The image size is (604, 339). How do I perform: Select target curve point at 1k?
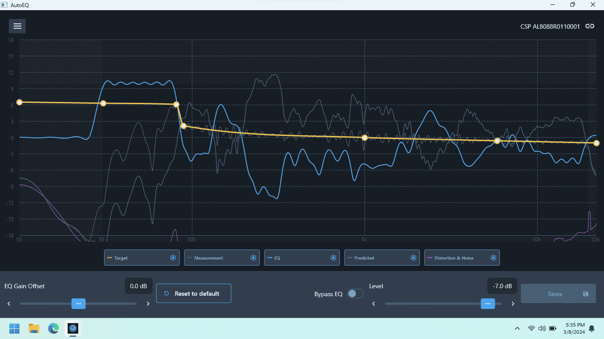click(365, 138)
